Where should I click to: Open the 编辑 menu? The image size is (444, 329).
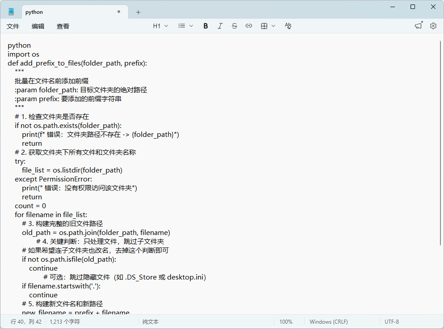pos(38,26)
